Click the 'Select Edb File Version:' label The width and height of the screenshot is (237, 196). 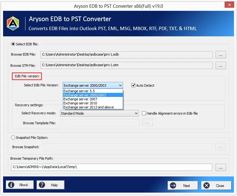pos(41,85)
